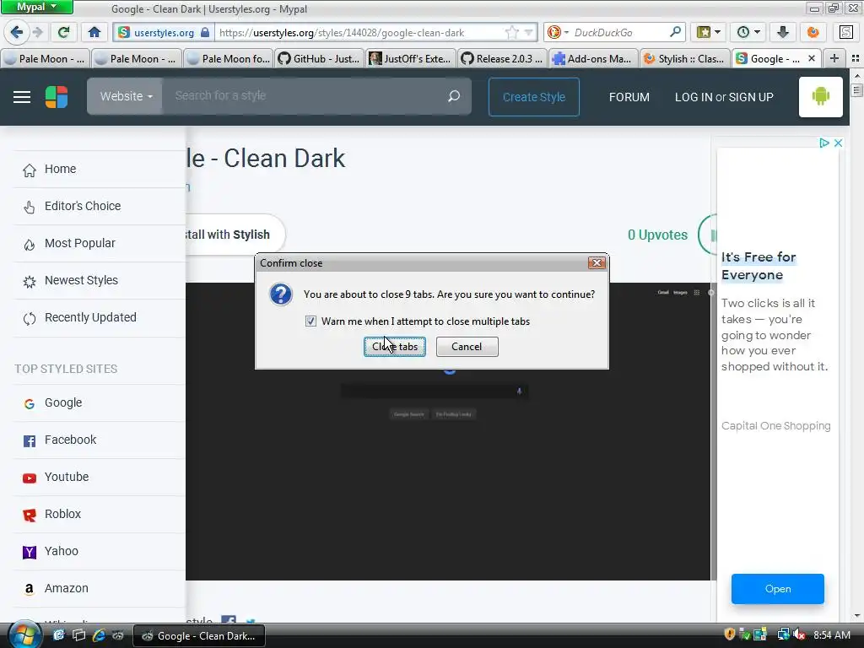Open the Downloads arrow button
This screenshot has height=648, width=864.
[x=782, y=32]
